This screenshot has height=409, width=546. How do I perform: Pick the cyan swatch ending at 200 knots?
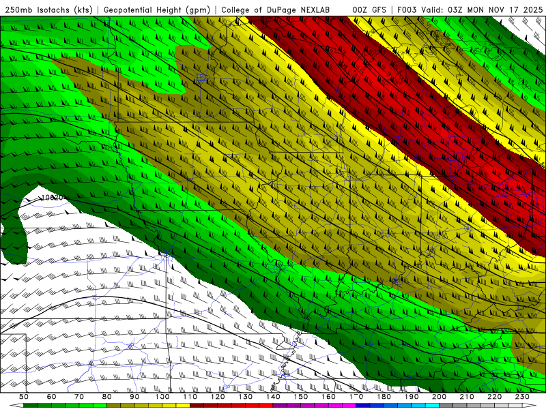tap(432, 405)
